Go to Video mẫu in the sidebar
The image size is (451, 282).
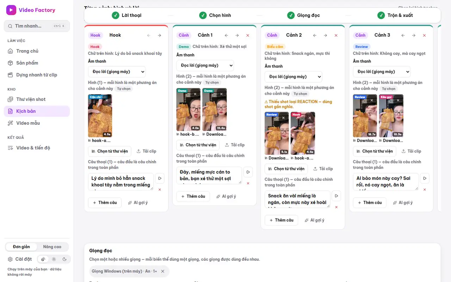point(37,123)
